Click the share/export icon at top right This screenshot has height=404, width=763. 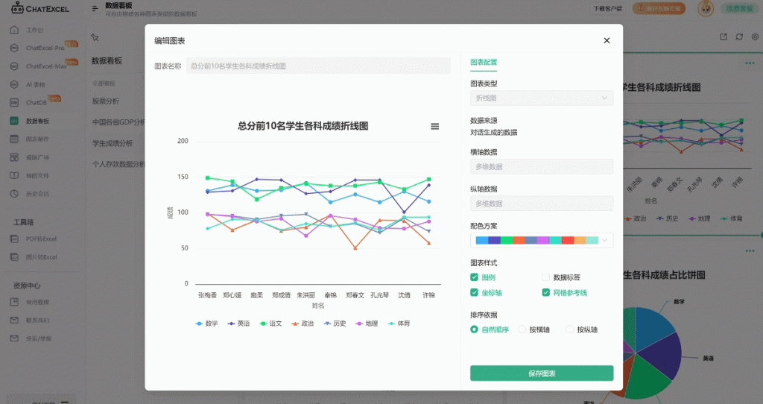723,37
